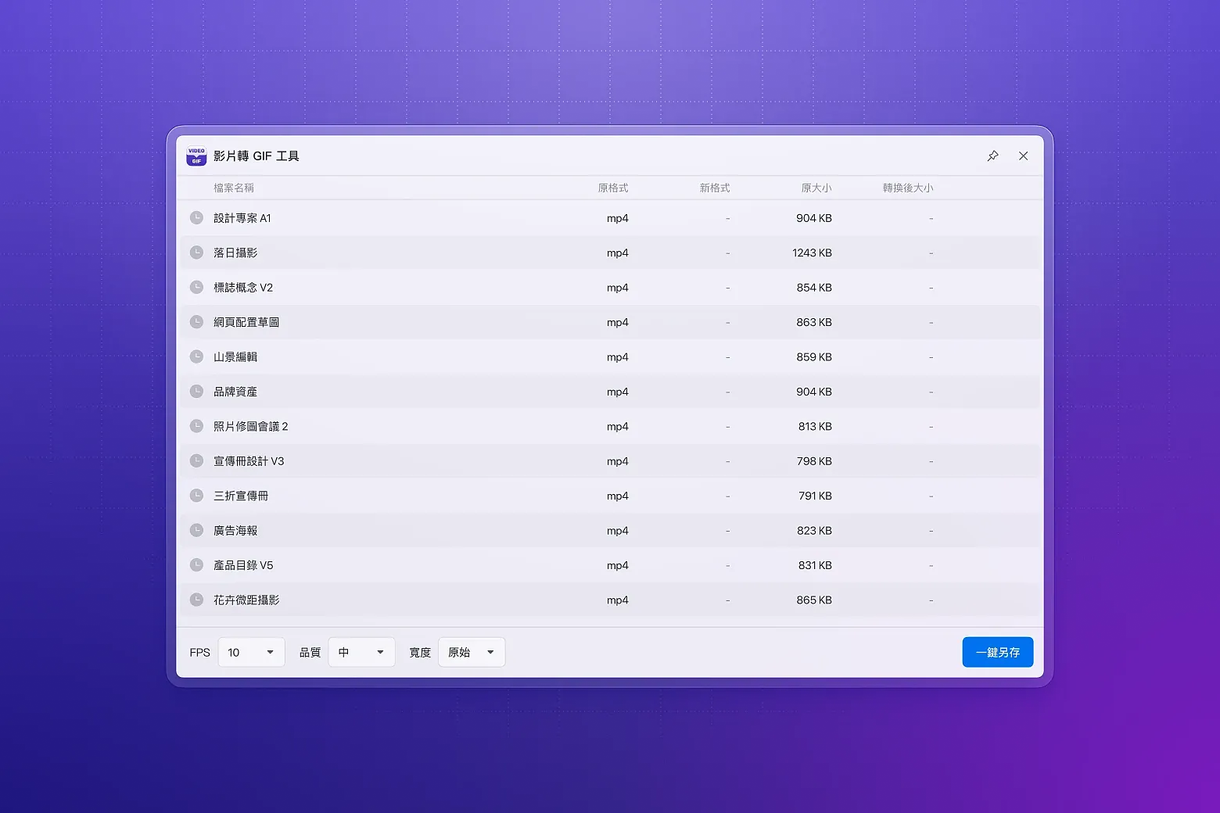This screenshot has height=813, width=1220.
Task: Click the 863 KB size value
Action: (814, 322)
